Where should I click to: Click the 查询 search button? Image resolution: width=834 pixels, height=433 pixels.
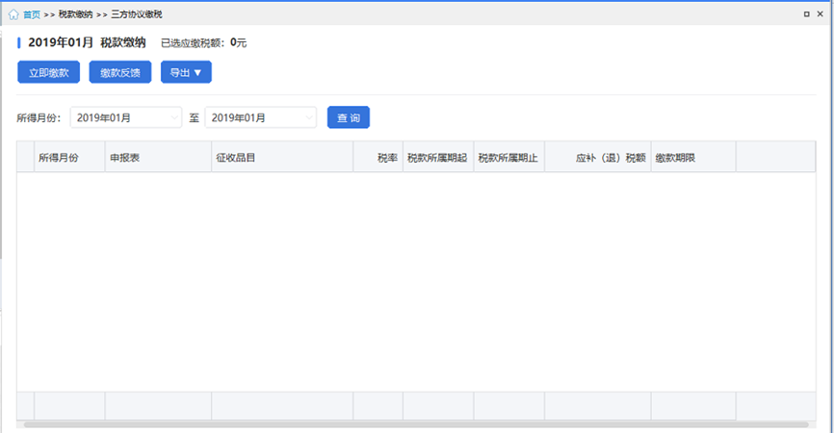348,117
